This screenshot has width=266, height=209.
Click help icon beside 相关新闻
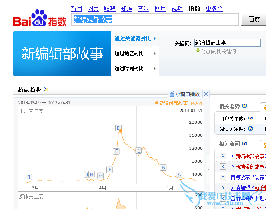[245, 144]
